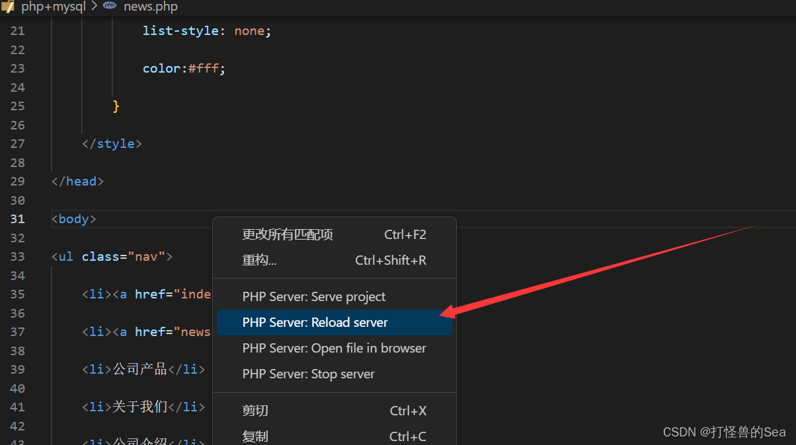The width and height of the screenshot is (796, 445).
Task: Stop the server via 'PHP Server: Stop server'
Action: point(308,374)
